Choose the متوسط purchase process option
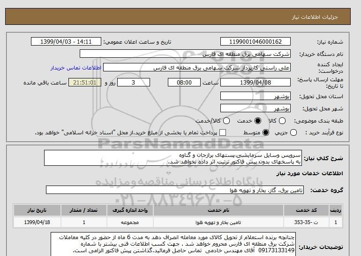Viewport: 361px width, 256px height. (x=266, y=132)
